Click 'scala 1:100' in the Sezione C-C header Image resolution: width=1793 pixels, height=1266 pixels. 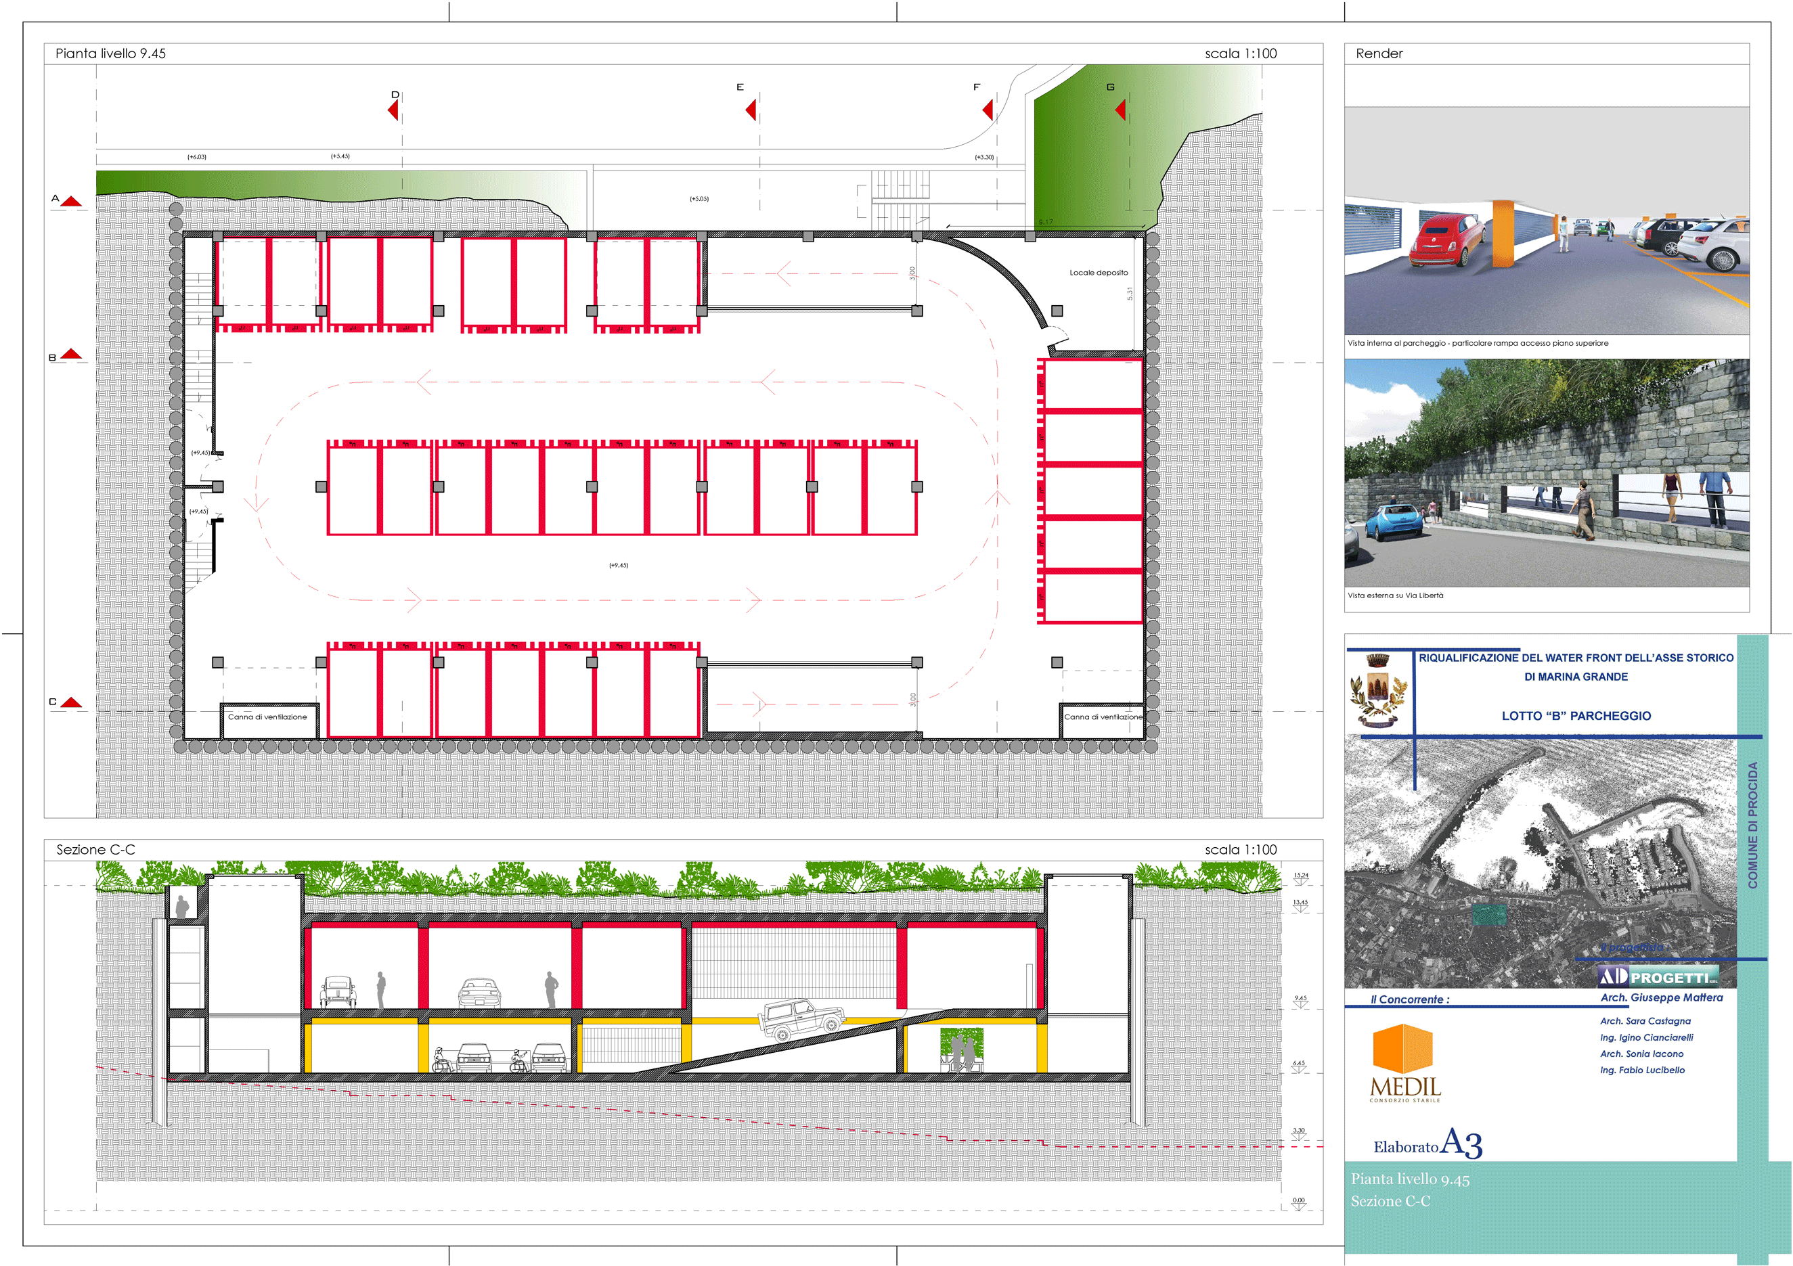point(1241,850)
